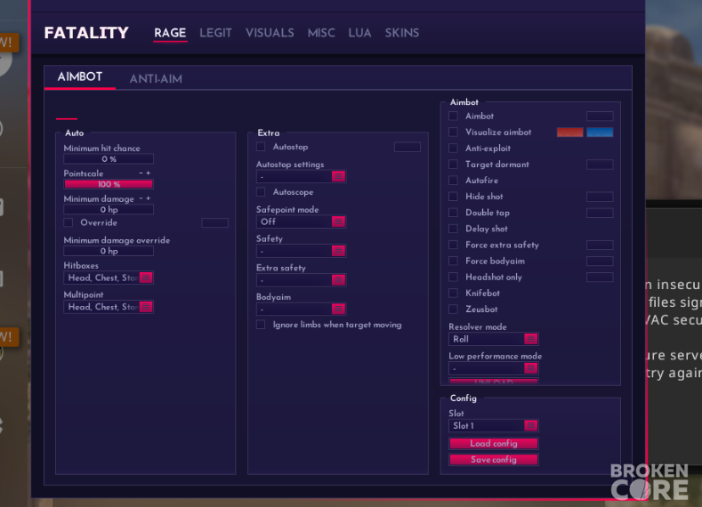The width and height of the screenshot is (702, 507).
Task: Enable Autoscope checkbox
Action: pyautogui.click(x=261, y=192)
